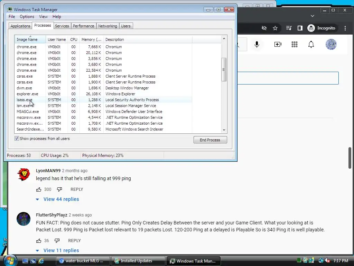354x266 pixels.
Task: Open the File menu in Task Manager
Action: point(12,17)
